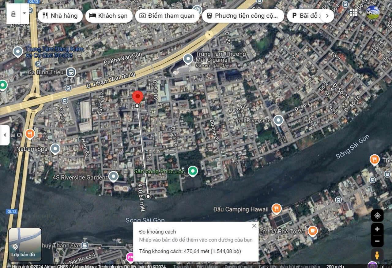Zoom in with the plus button

coord(377,229)
